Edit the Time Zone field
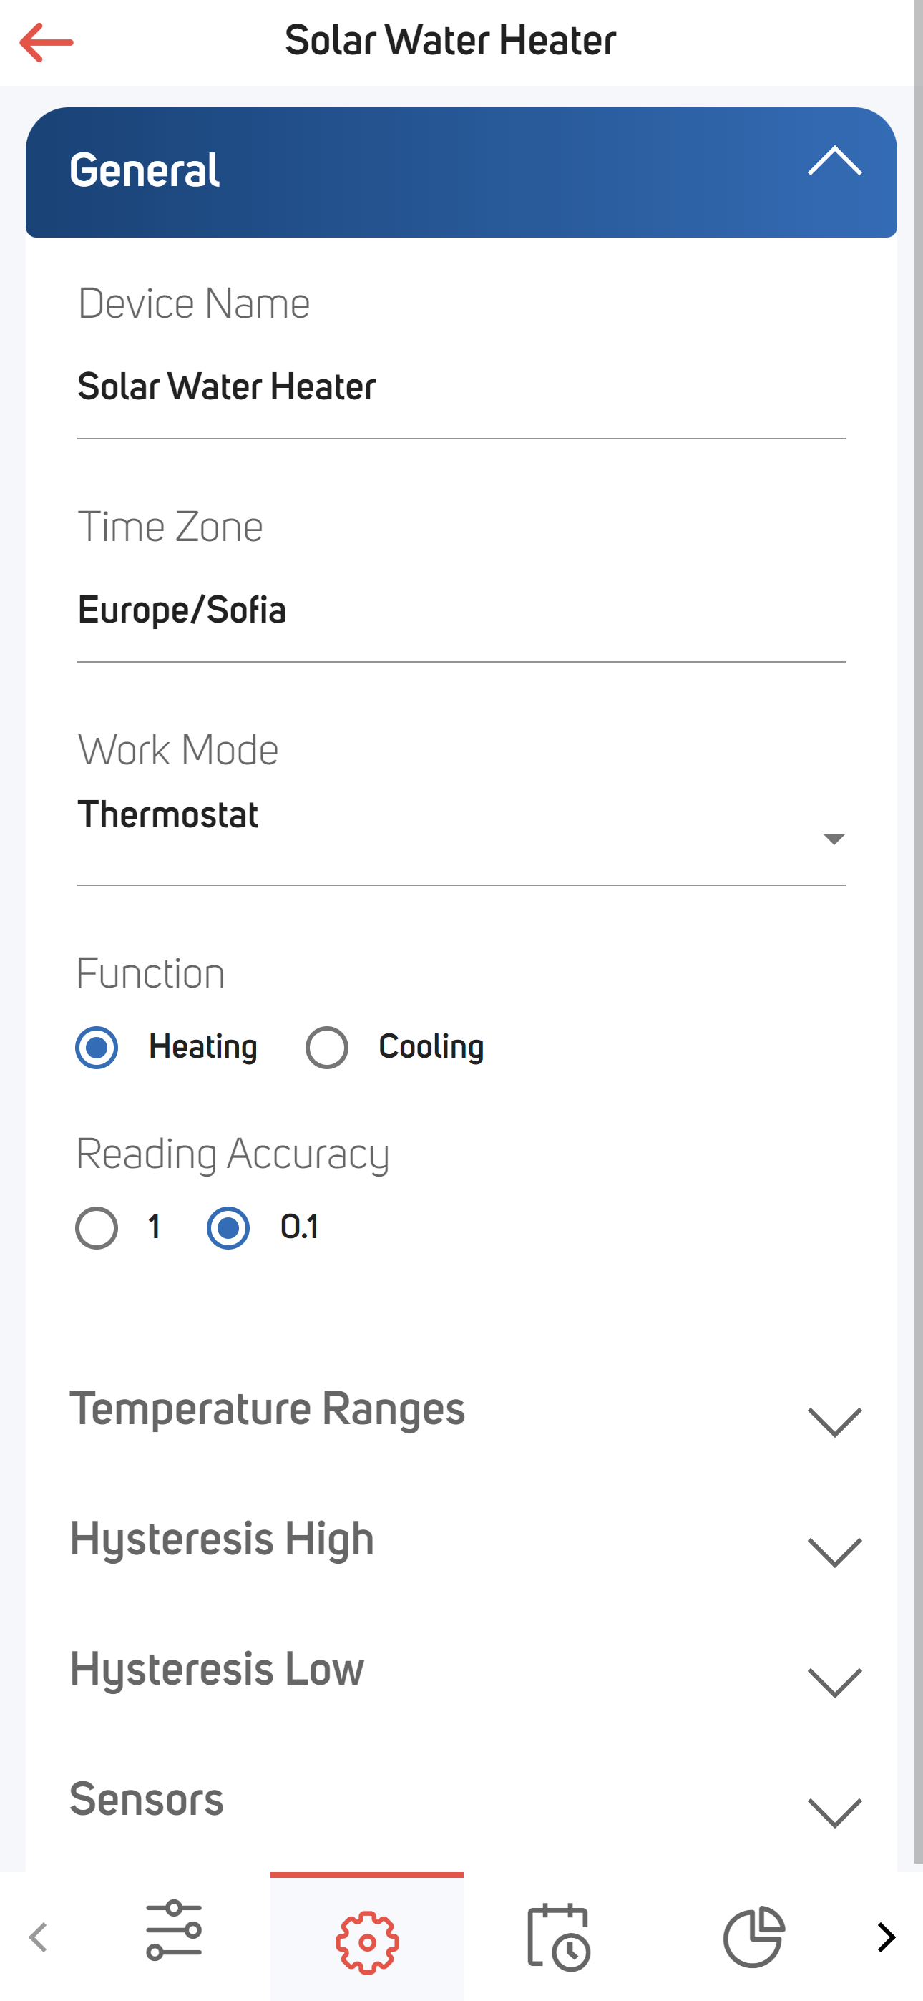923x2001 pixels. [x=461, y=610]
